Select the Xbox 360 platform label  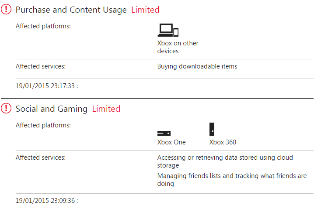coord(223,142)
